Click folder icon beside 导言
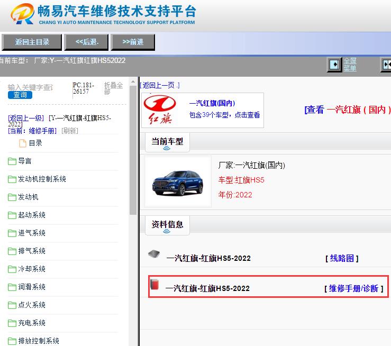Image resolution: width=391 pixels, height=346 pixels. coord(12,161)
